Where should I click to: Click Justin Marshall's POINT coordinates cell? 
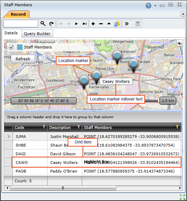(131, 137)
